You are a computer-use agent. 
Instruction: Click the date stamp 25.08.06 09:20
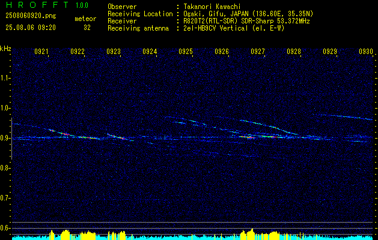[x=31, y=28]
